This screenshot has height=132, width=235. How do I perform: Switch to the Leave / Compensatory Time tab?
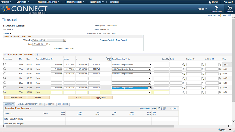pyautogui.click(x=30, y=104)
